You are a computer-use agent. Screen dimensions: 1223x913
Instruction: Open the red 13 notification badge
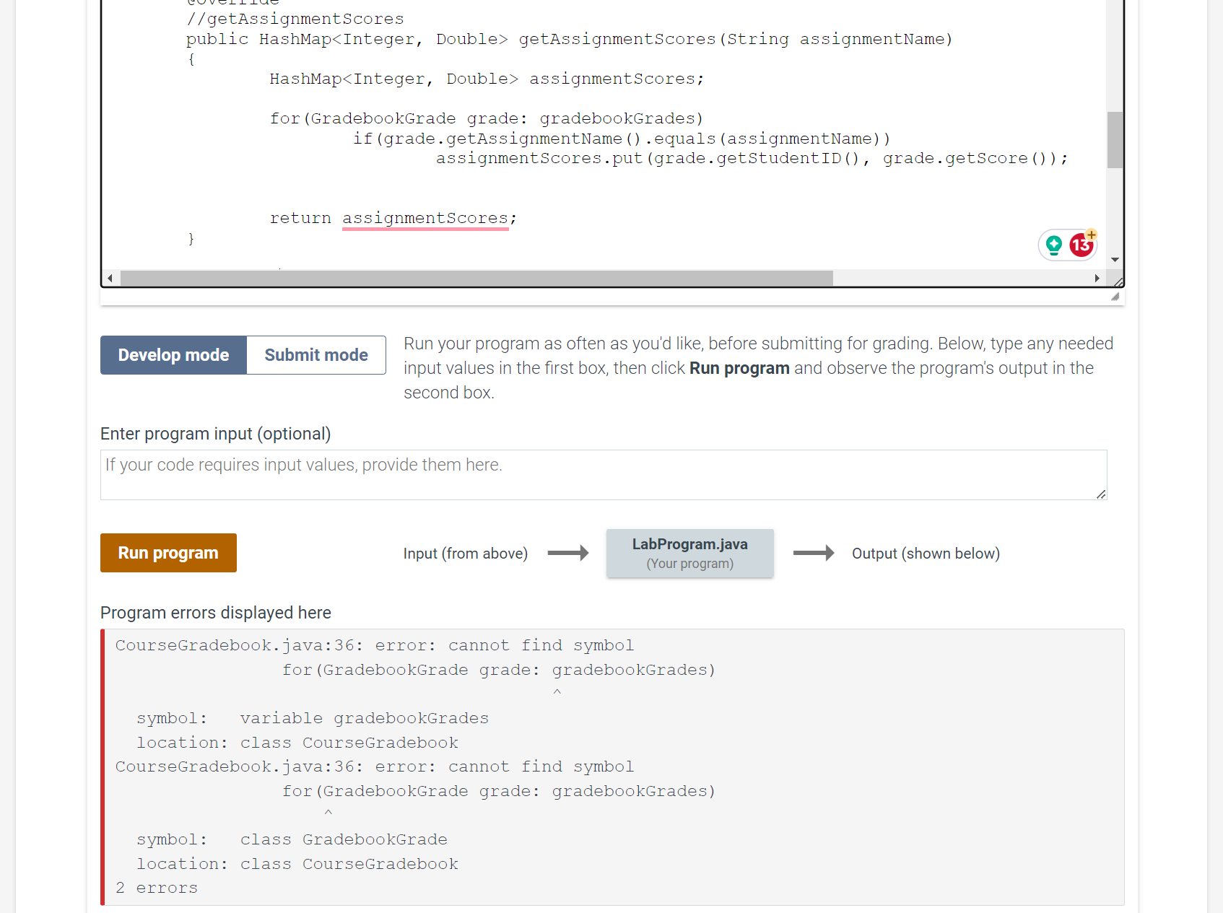(1081, 245)
